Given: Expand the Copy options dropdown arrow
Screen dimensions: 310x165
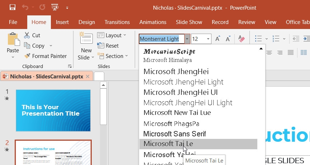Looking at the screenshot, I should tap(51, 45).
